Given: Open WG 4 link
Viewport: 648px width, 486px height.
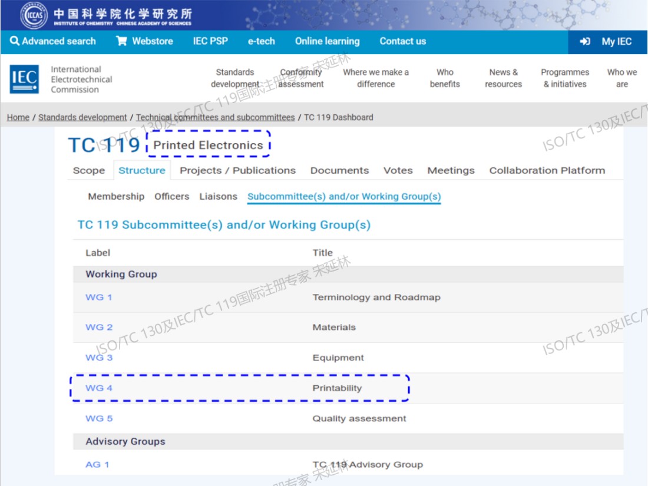Looking at the screenshot, I should pyautogui.click(x=99, y=388).
